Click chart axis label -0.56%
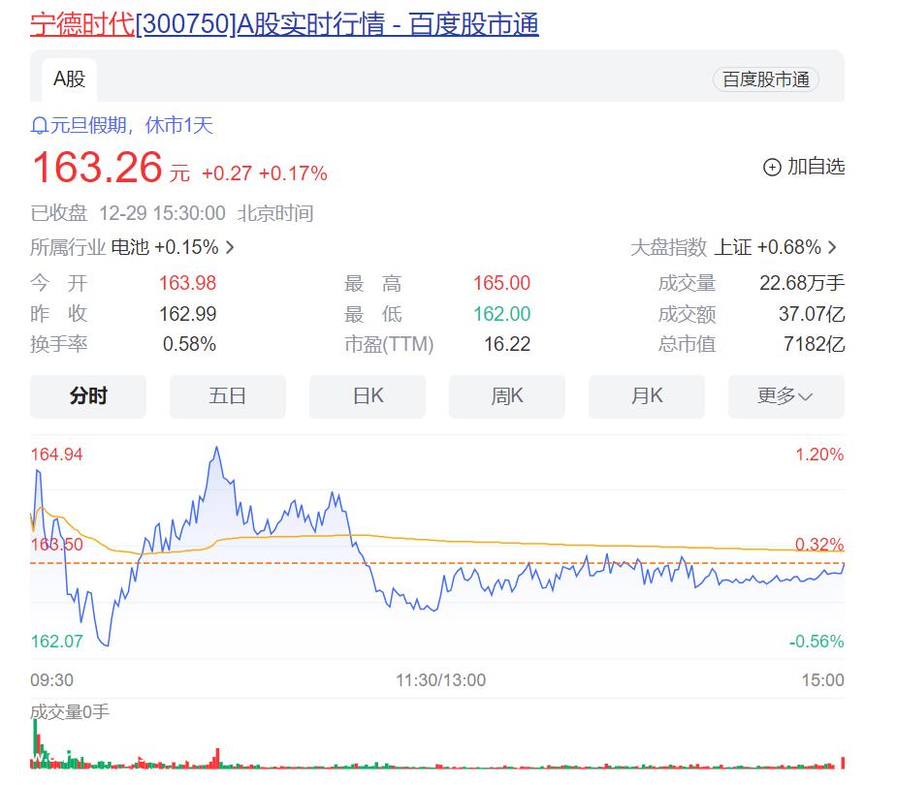Image resolution: width=897 pixels, height=785 pixels. click(x=817, y=642)
